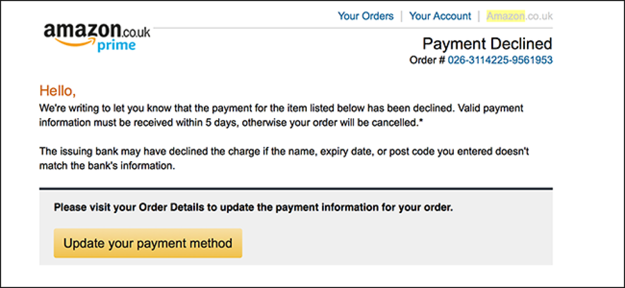Open the Your Orders link

click(x=366, y=16)
